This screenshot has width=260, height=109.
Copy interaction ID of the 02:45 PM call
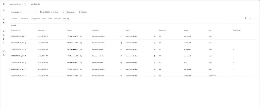pos(26,36)
